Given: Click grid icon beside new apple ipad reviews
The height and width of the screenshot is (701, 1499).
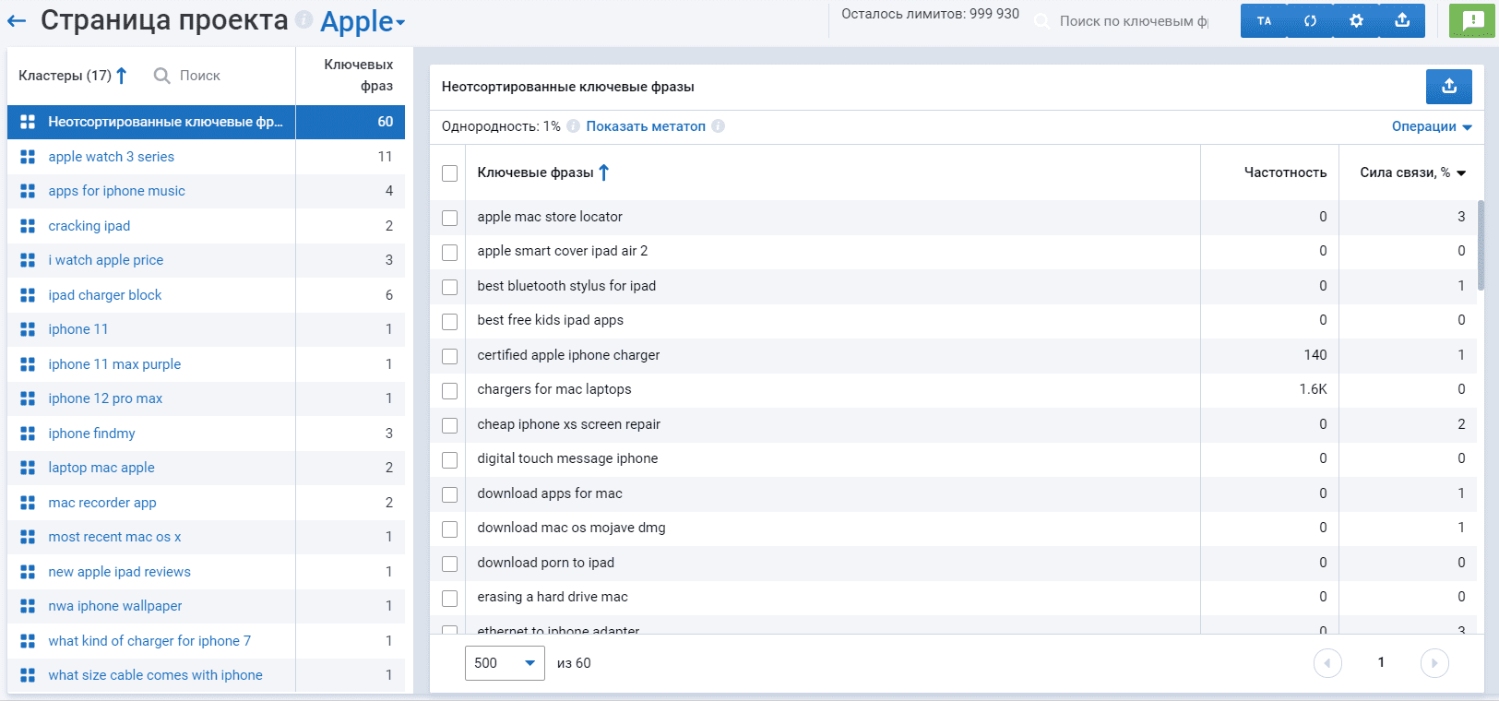Looking at the screenshot, I should click(28, 572).
